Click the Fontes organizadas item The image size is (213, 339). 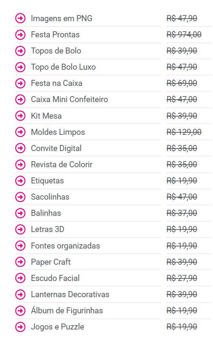[x=65, y=246]
